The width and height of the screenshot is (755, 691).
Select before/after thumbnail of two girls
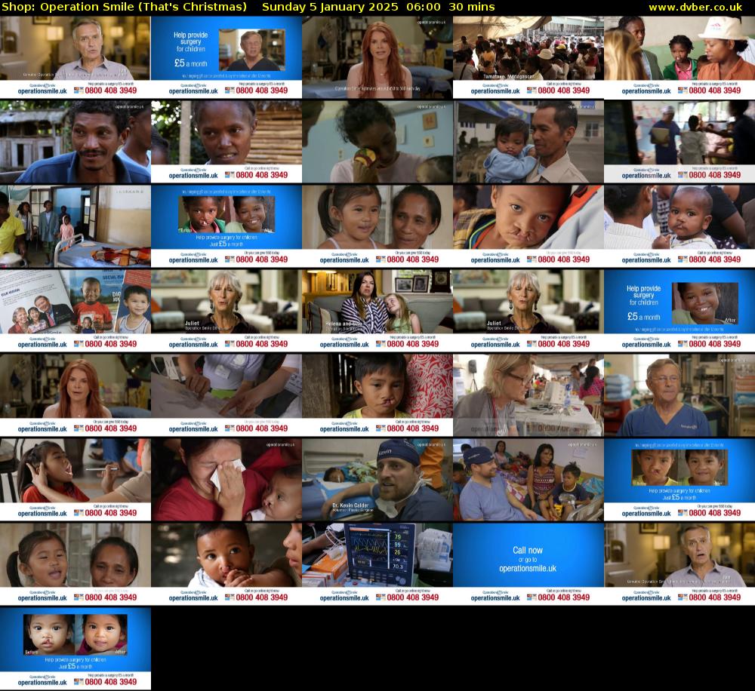pyautogui.click(x=226, y=226)
